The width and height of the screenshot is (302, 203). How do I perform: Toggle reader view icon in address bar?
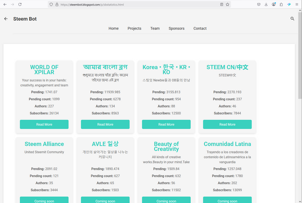(x=222, y=4)
